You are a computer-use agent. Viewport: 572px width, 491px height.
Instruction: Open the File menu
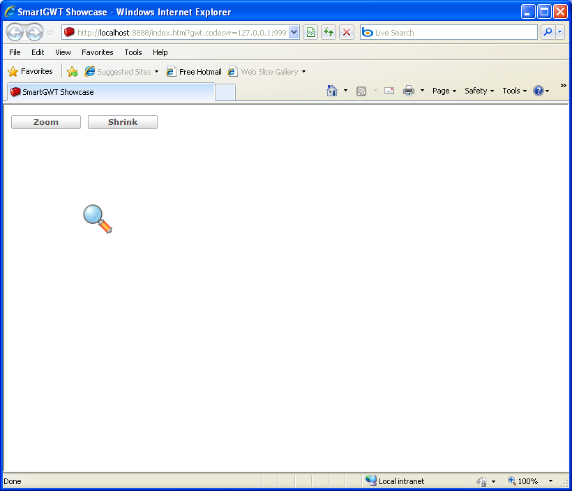click(15, 52)
